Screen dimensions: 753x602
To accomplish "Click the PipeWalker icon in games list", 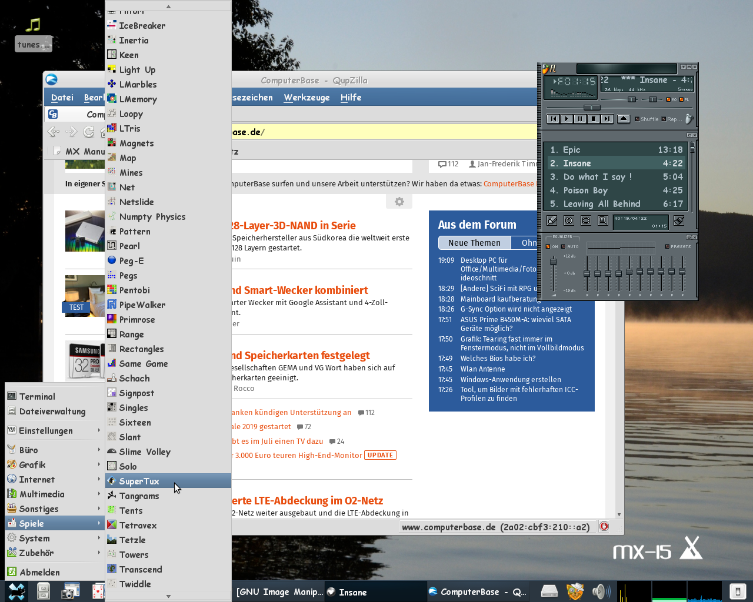I will (x=112, y=305).
